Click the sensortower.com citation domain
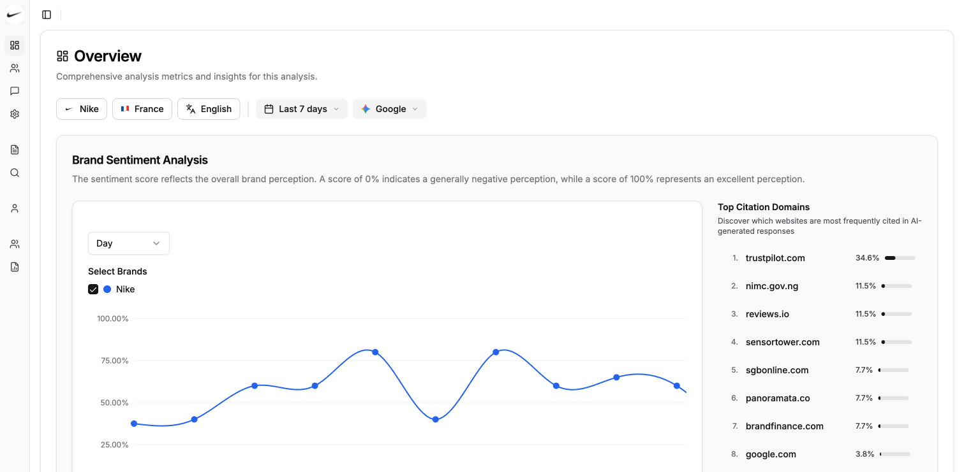This screenshot has height=472, width=964. (782, 342)
